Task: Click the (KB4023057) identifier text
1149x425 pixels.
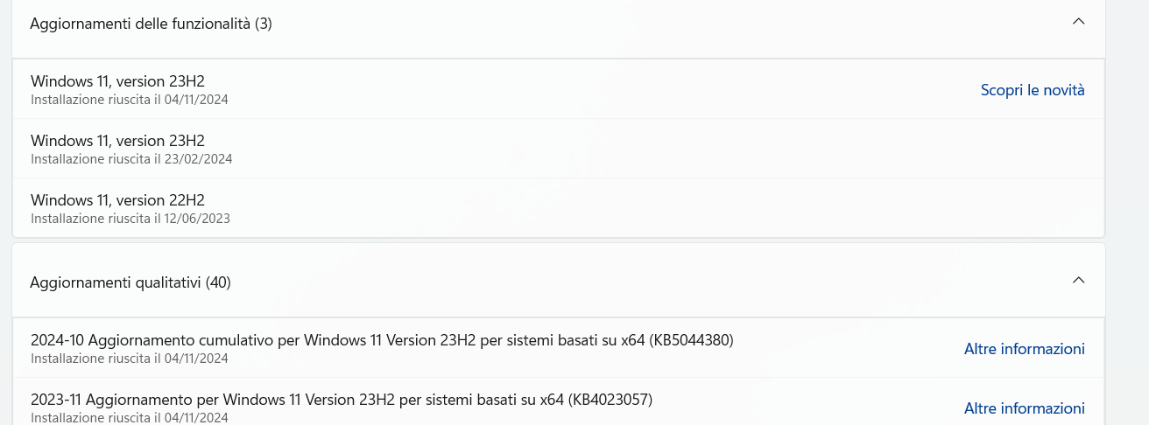Action: pos(610,400)
